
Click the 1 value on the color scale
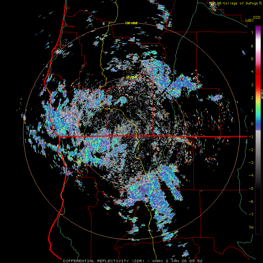[x=252, y=111]
